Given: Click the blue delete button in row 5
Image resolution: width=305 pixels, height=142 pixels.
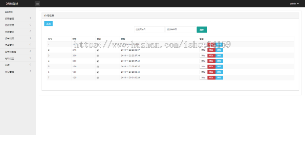Looking at the screenshot, I should (x=219, y=67).
